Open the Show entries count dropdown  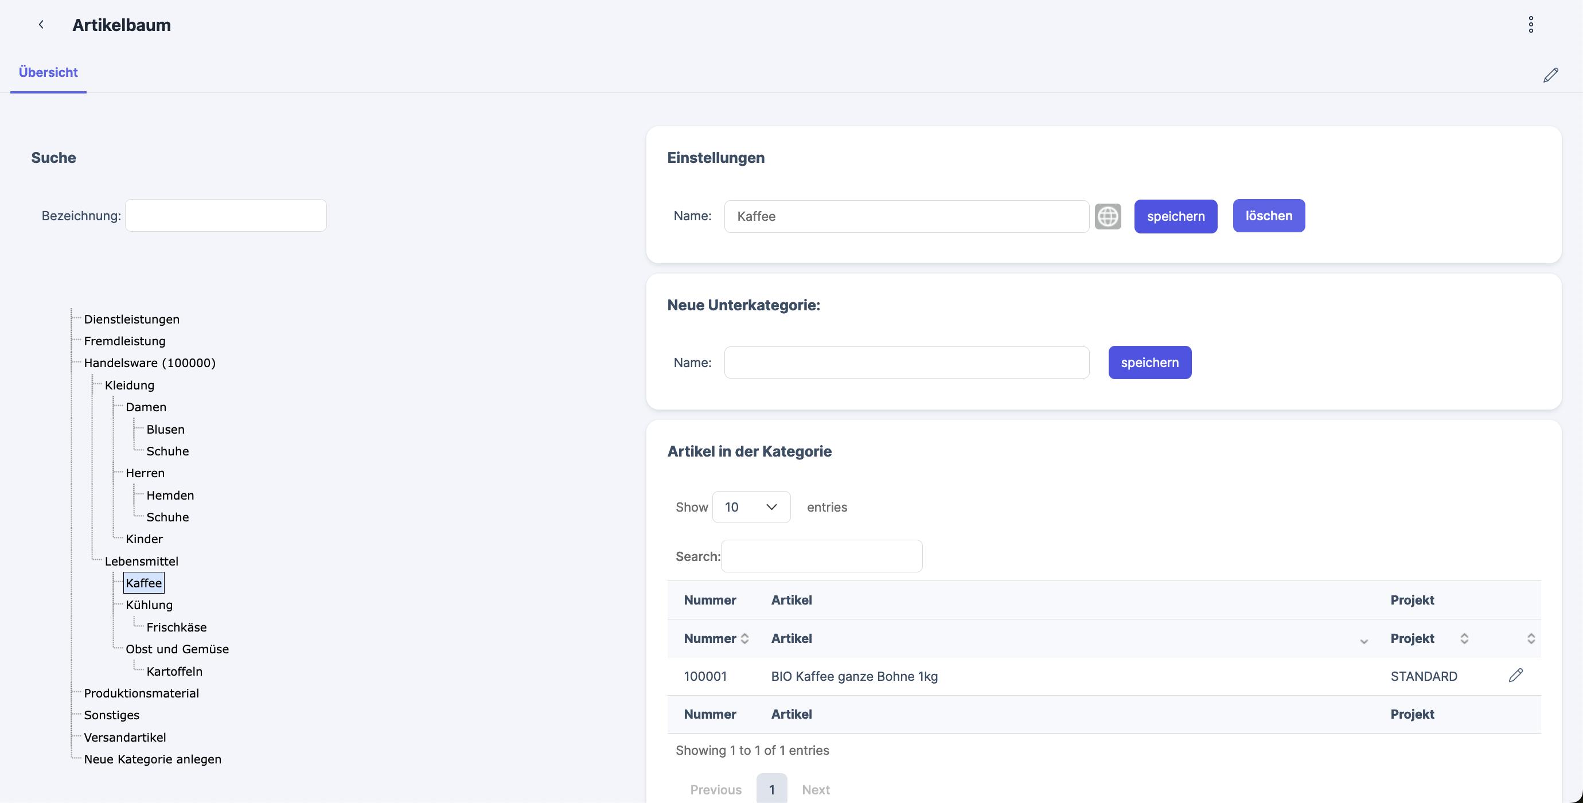coord(751,507)
